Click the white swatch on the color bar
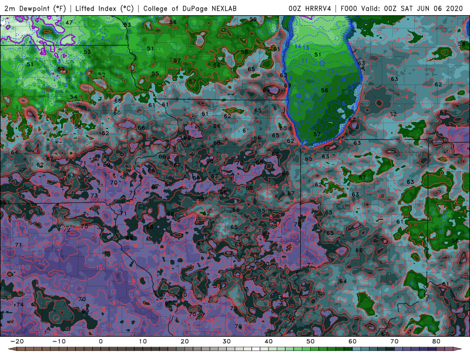 [x=256, y=349]
